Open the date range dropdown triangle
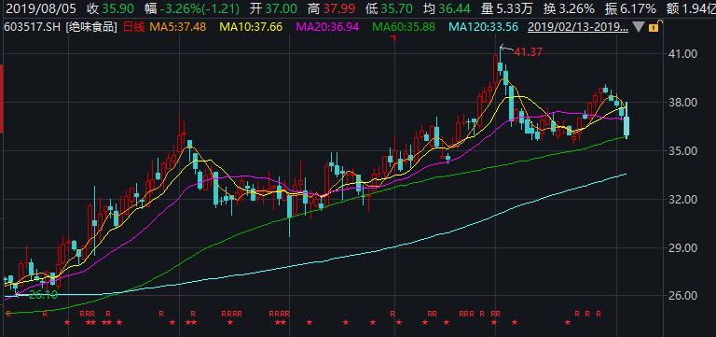 click(640, 27)
